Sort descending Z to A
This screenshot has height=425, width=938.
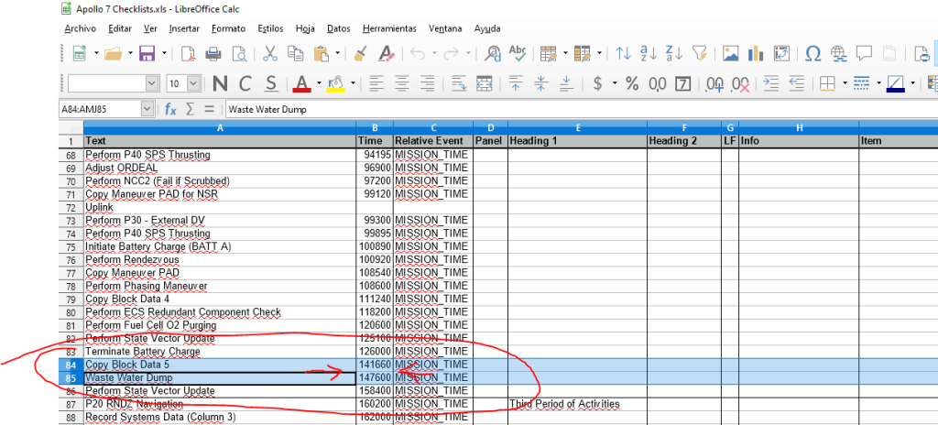673,54
